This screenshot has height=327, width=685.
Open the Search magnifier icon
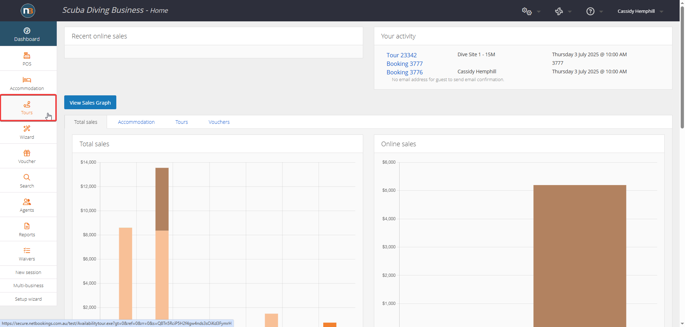(27, 177)
